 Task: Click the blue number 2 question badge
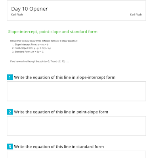pos(10,112)
